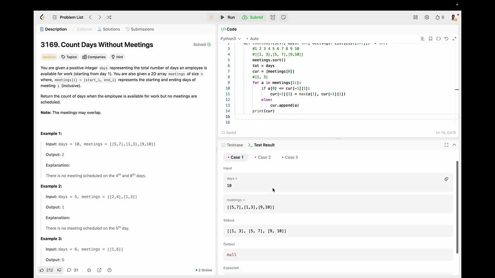Dislike the problem with thumbs down
The height and width of the screenshot is (278, 495).
coord(59,270)
